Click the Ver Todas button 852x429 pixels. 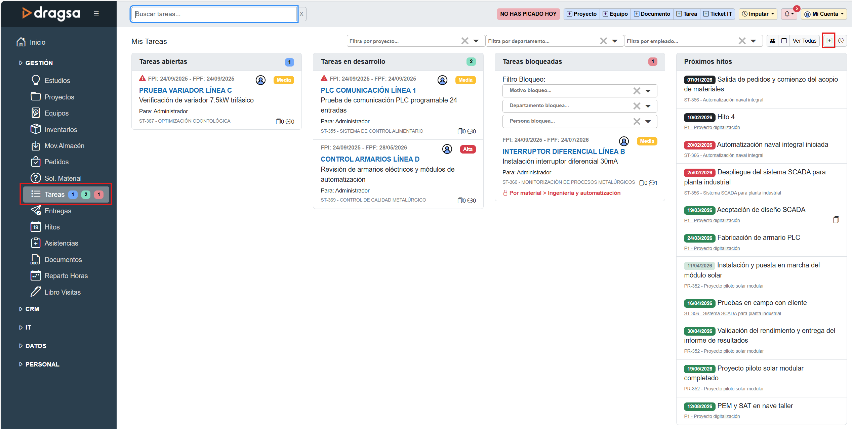tap(804, 41)
